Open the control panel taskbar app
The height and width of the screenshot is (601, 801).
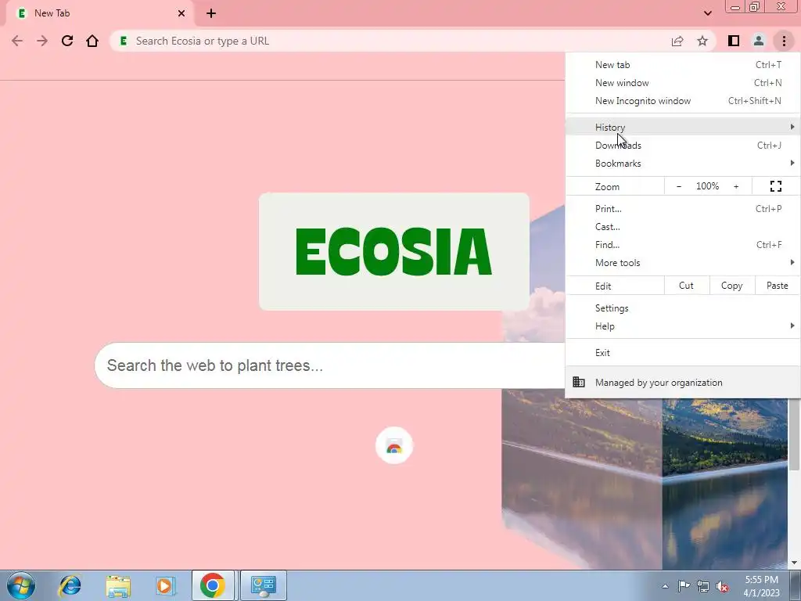[264, 585]
